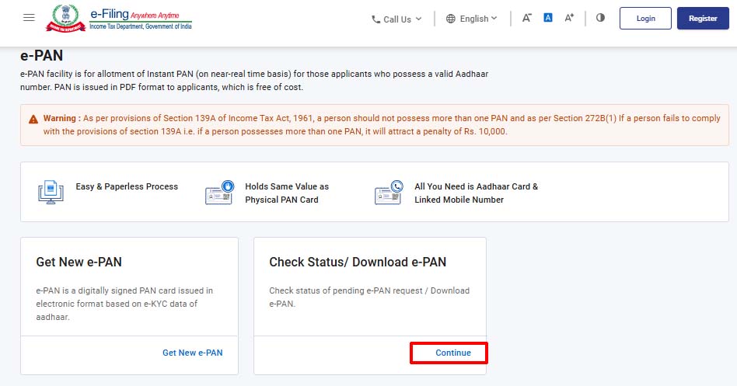The image size is (737, 386).
Task: Click the Holds Same Value PAN card icon
Action: click(x=219, y=192)
